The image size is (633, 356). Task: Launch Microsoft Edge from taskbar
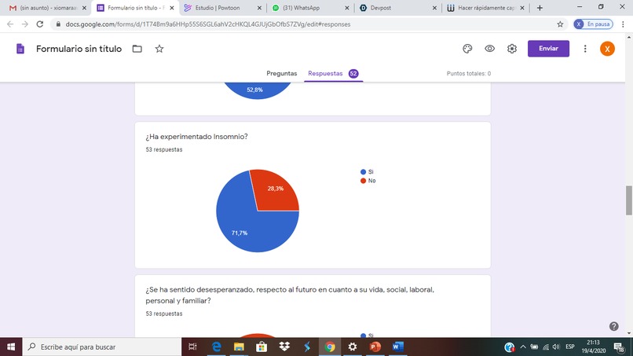tap(217, 347)
